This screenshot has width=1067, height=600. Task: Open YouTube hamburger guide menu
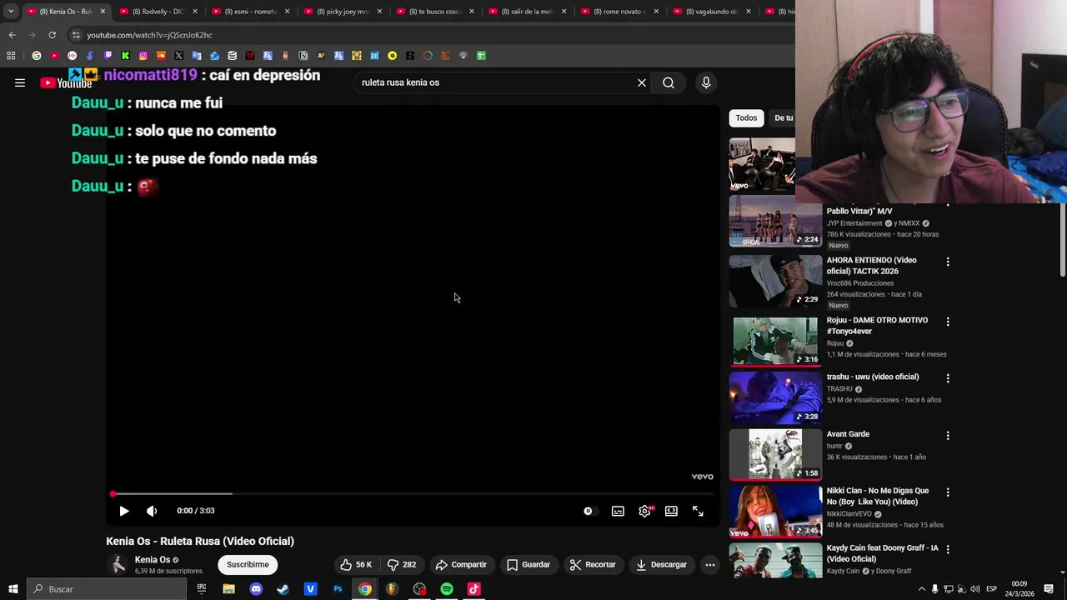[x=20, y=82]
